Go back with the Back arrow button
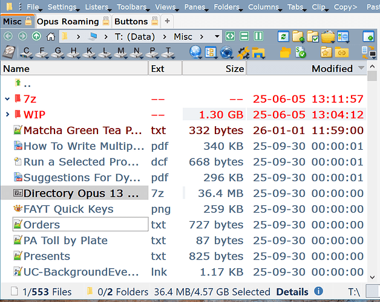The image size is (380, 302). (8, 36)
